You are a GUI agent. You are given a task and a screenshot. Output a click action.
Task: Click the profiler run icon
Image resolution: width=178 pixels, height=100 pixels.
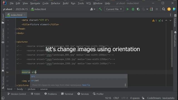tap(144, 9)
